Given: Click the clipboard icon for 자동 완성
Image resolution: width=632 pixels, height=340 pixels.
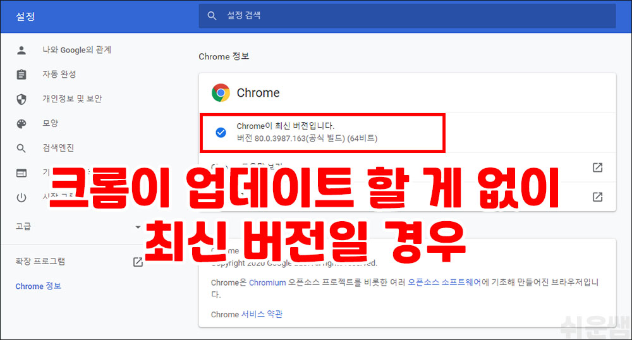Looking at the screenshot, I should [x=21, y=75].
